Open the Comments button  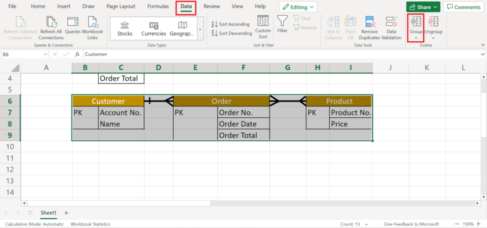tap(464, 7)
